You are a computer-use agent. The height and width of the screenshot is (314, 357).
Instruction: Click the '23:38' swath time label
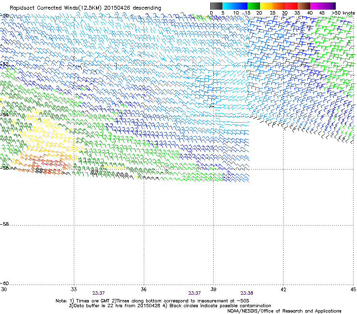247,293
